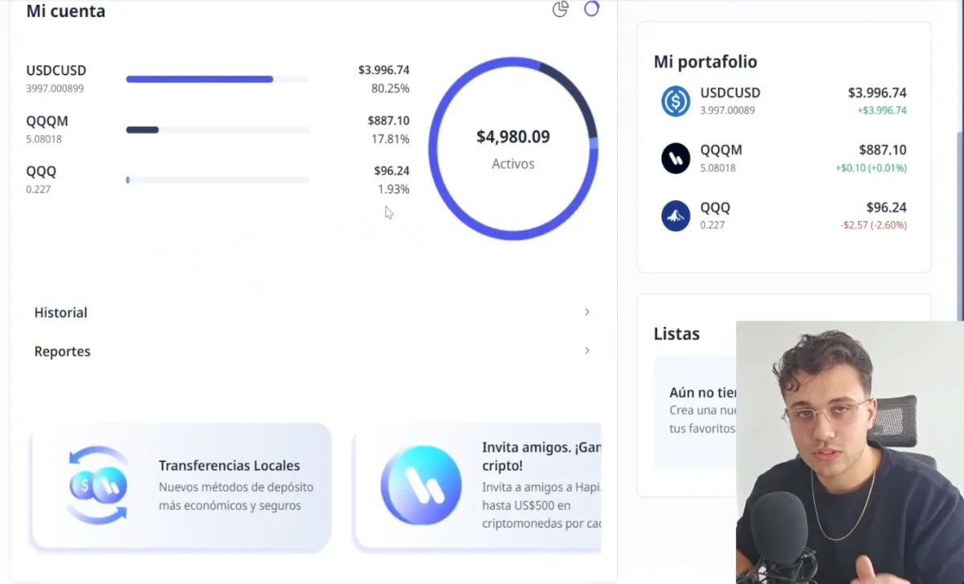Click the QQQM logo icon in portfolio
Image resolution: width=964 pixels, height=584 pixels.
(676, 158)
